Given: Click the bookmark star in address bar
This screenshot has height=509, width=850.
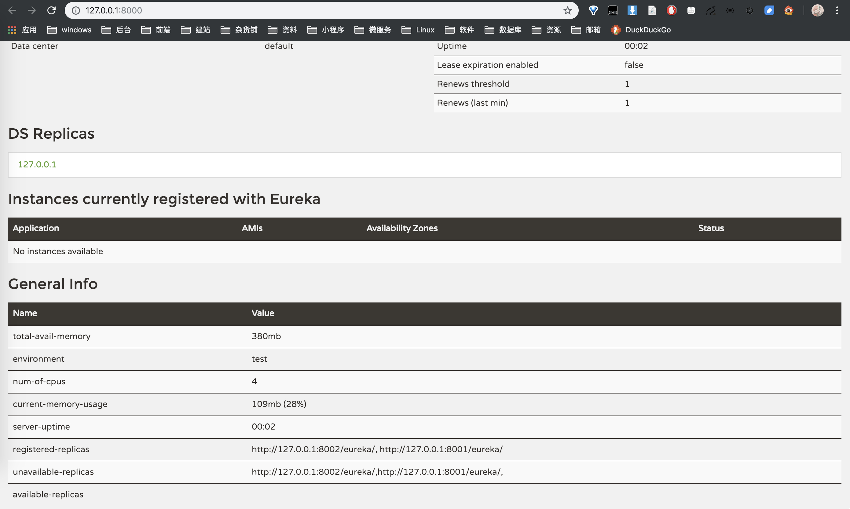Looking at the screenshot, I should click(x=567, y=10).
